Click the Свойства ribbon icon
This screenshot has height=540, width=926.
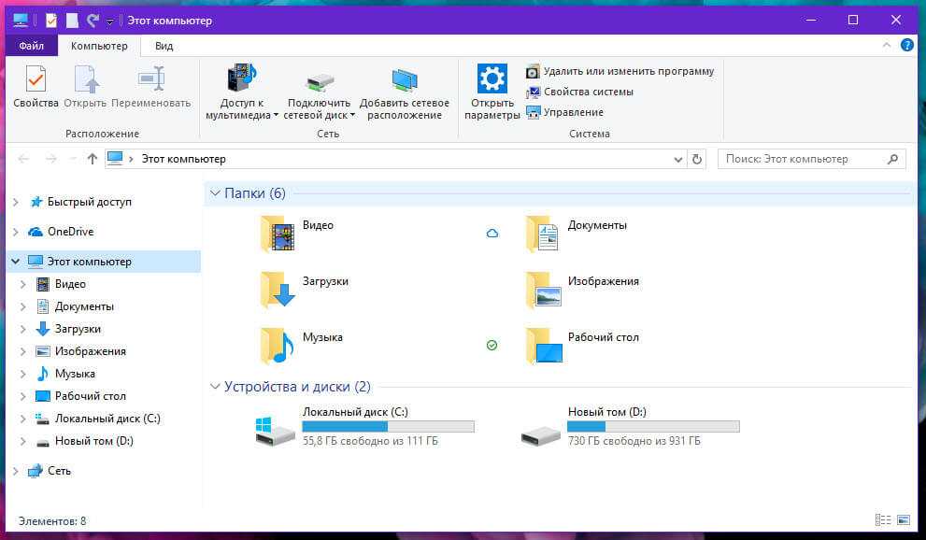pyautogui.click(x=36, y=79)
